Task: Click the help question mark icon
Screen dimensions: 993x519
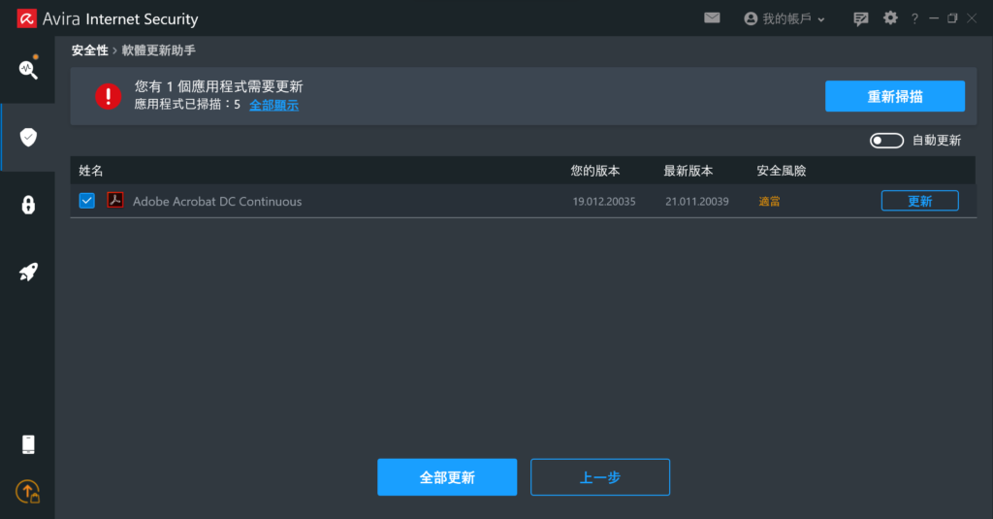Action: [914, 19]
